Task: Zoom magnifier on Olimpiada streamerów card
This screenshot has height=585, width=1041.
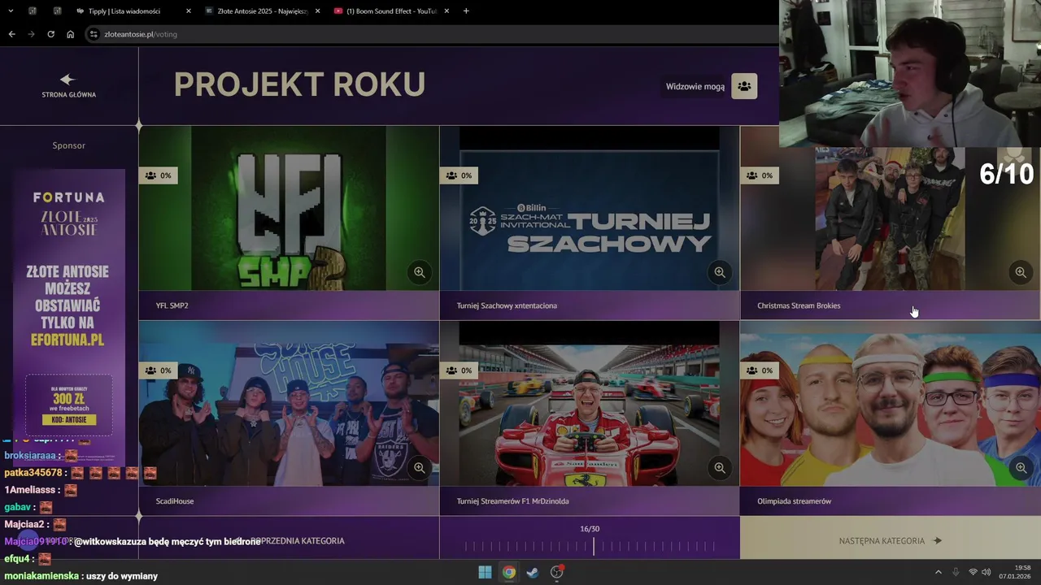Action: pyautogui.click(x=1021, y=467)
